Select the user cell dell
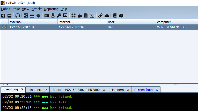This screenshot has height=111, width=198. pyautogui.click(x=131, y=27)
